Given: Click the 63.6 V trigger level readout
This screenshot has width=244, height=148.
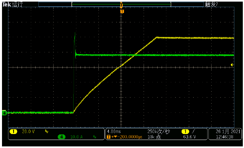Looking at the screenshot, I should tap(190, 137).
